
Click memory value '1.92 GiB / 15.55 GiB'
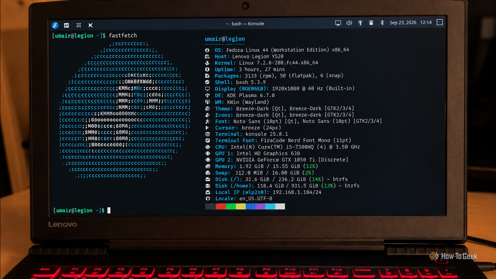pyautogui.click(x=270, y=167)
